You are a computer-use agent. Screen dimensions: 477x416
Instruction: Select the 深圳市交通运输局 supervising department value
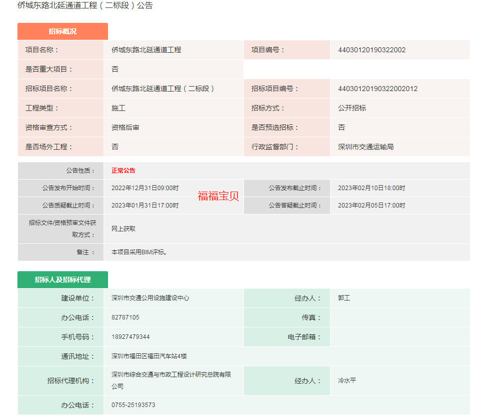tap(365, 147)
